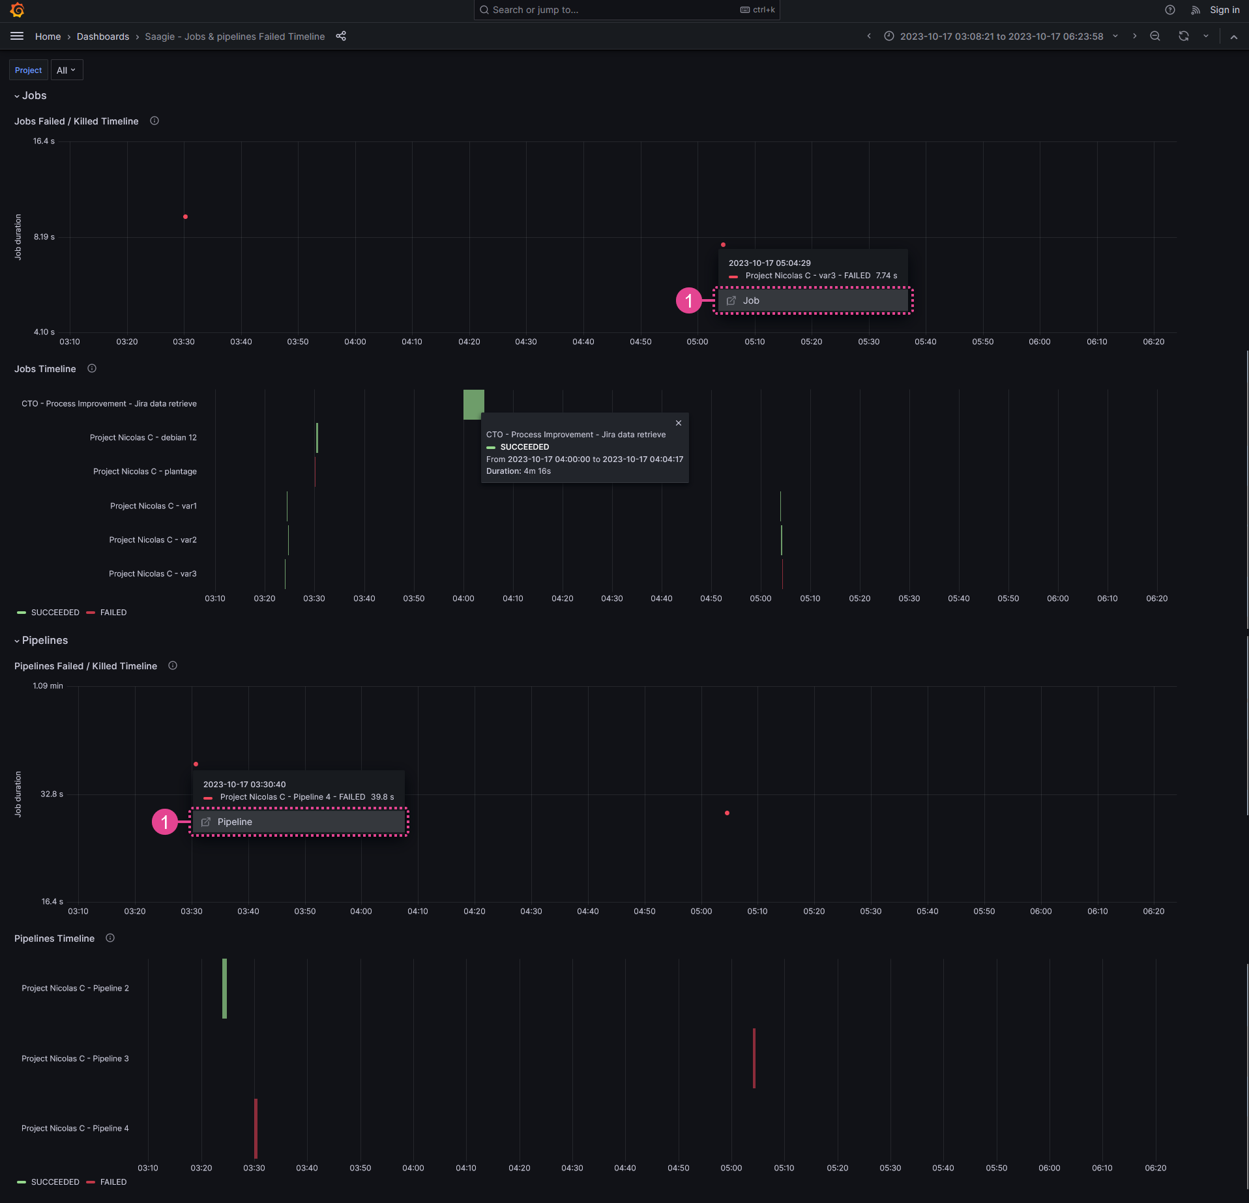
Task: Share the dashboard via share icon
Action: 341,36
